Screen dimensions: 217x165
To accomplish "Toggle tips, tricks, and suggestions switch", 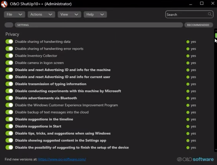I will tap(9, 133).
